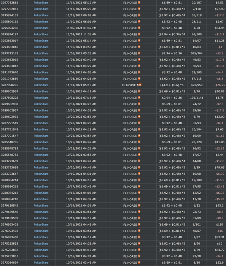Screen dimensions: 226x266
Task: Click the orange icon in row 3280984212
Action: pos(139,193)
